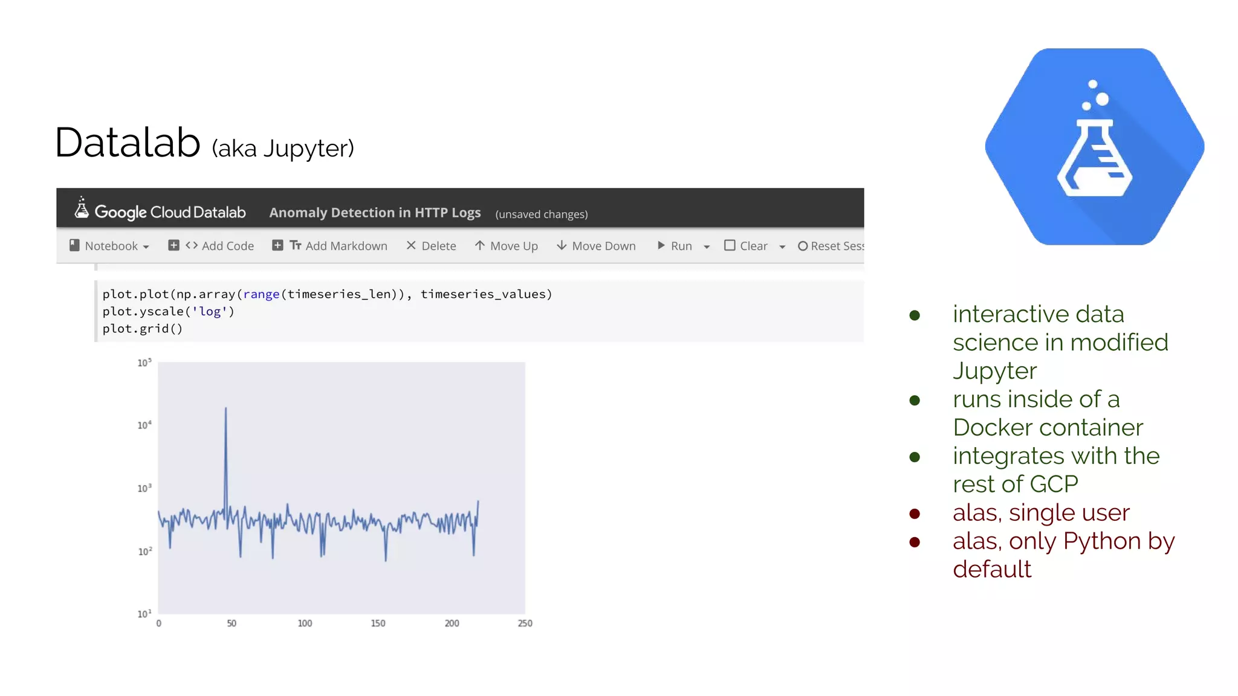Click the Datalab slide heading
This screenshot has height=696, width=1238.
coord(204,143)
